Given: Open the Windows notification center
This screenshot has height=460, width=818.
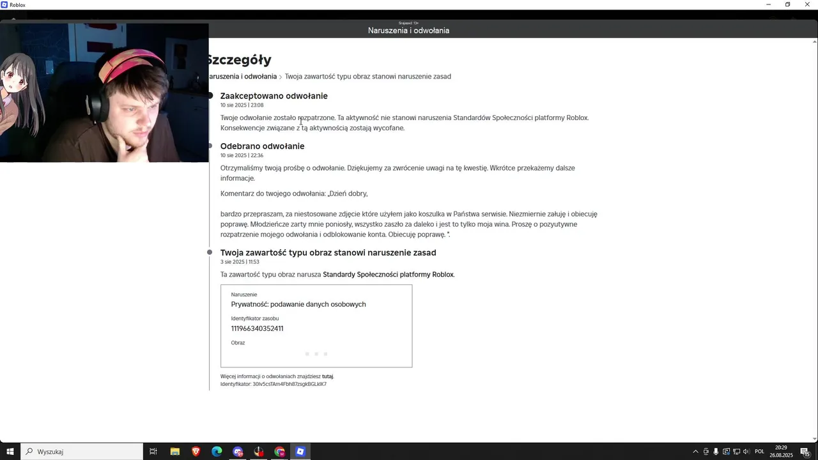Looking at the screenshot, I should pos(805,452).
